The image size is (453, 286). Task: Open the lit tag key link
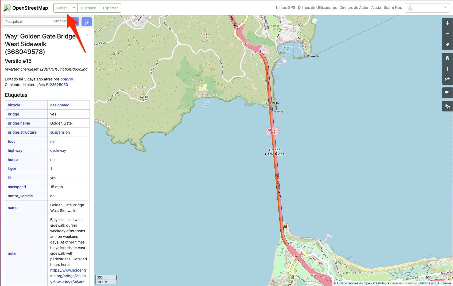pyautogui.click(x=9, y=178)
